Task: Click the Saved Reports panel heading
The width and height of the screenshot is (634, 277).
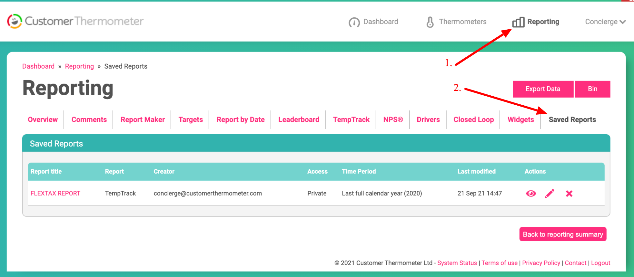Action: point(56,144)
